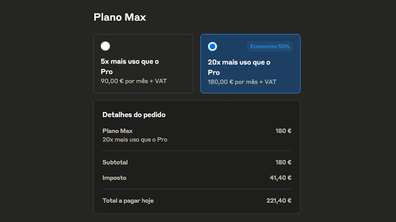Click the 90,00 € por mês + VAT price
Screen dimensions: 396x222
point(134,81)
